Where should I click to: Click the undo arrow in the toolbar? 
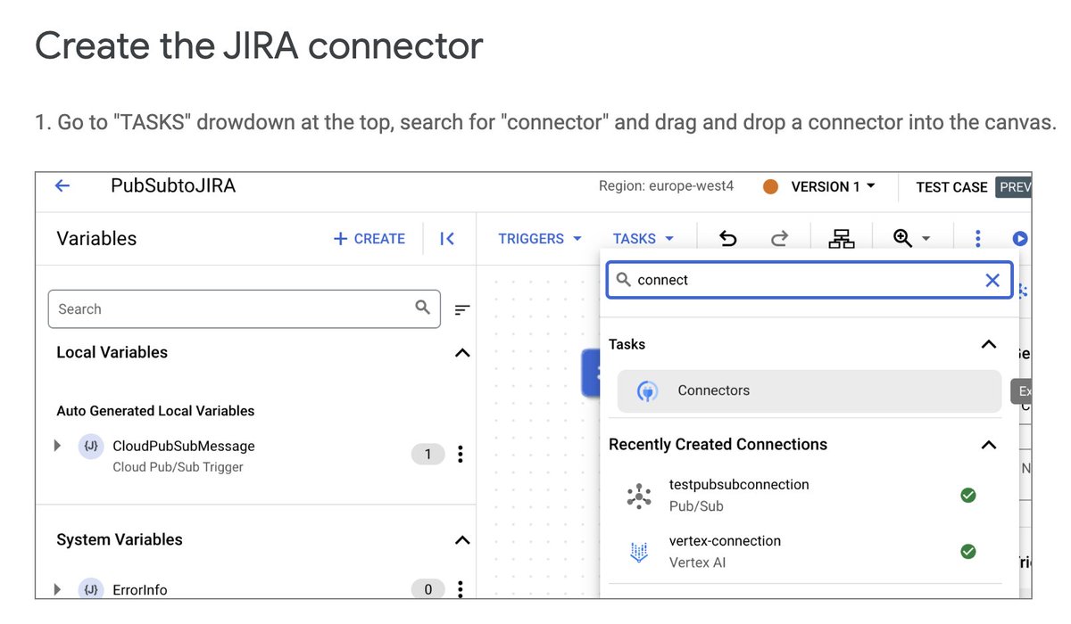tap(727, 238)
